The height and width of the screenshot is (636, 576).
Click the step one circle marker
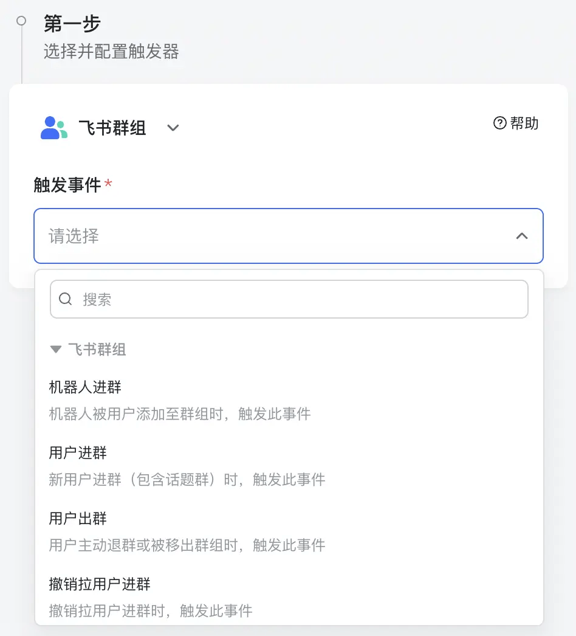pyautogui.click(x=21, y=21)
